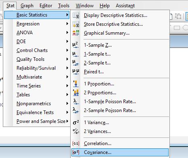Screen dimensions: 188x158
Task: Choose the 1 Proportion test
Action: pos(120,84)
